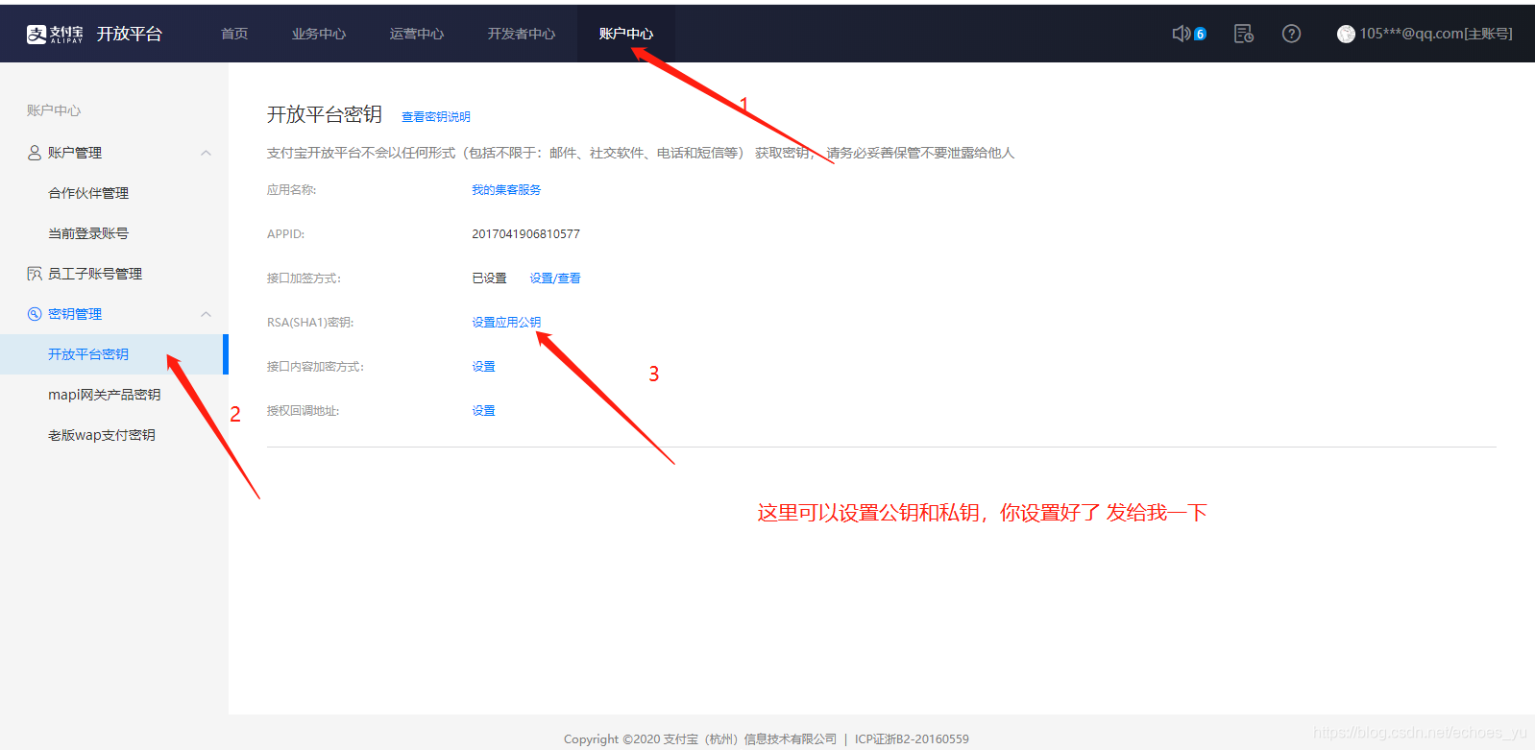Viewport: 1535px width, 750px height.
Task: Open mapi网关产品密钥 sidebar item
Action: 105,395
